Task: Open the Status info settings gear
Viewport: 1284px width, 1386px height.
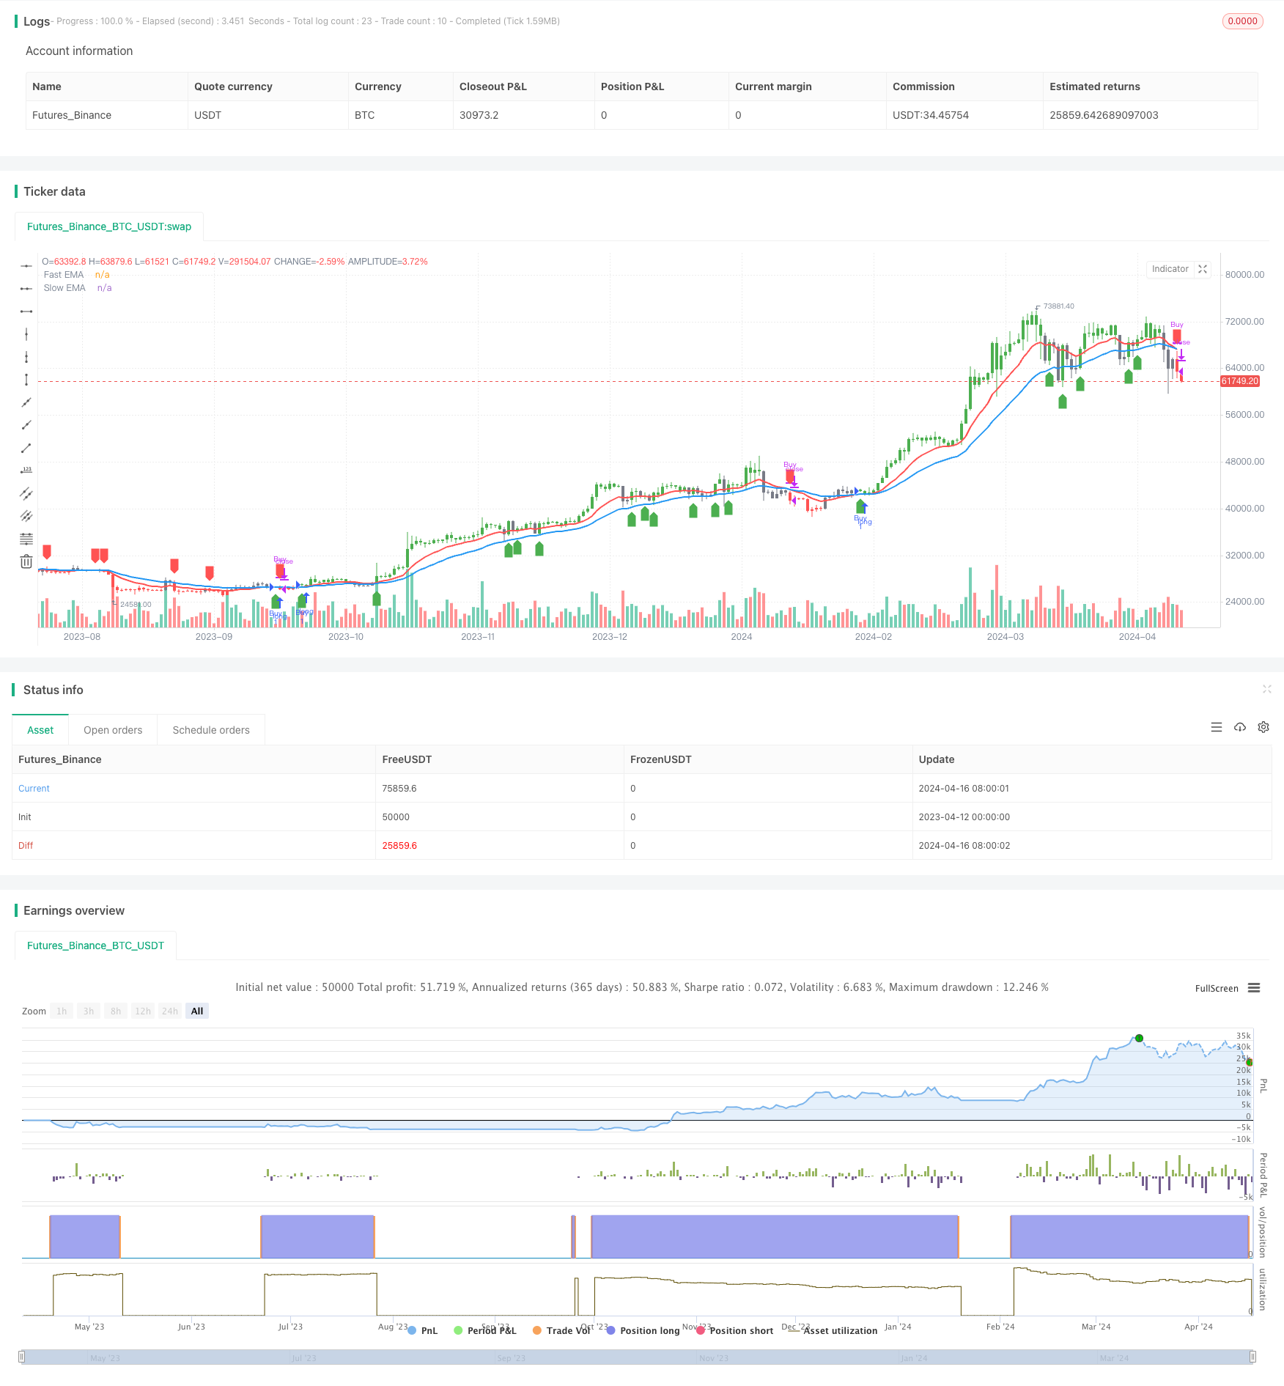Action: coord(1263,727)
